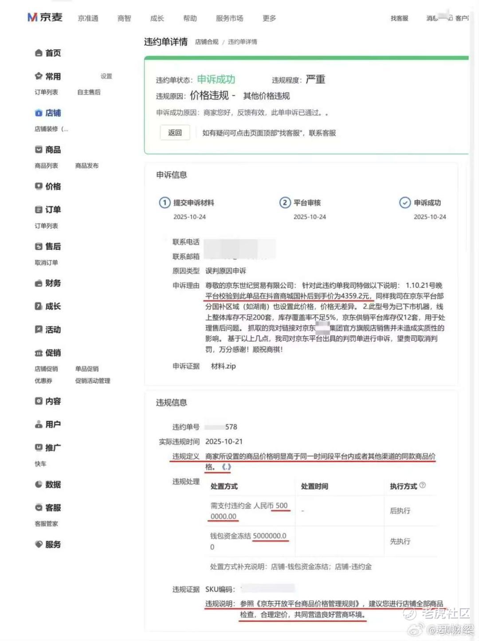Click the 推广 sidebar icon
Image resolution: width=479 pixels, height=641 pixels.
(39, 447)
